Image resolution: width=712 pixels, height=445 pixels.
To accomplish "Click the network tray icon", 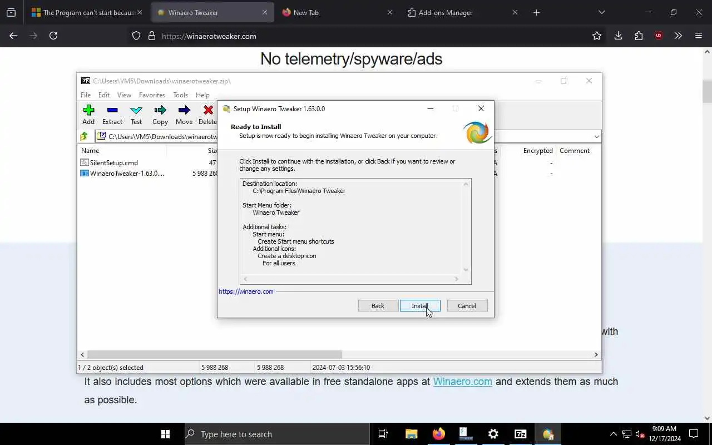I will pyautogui.click(x=627, y=434).
